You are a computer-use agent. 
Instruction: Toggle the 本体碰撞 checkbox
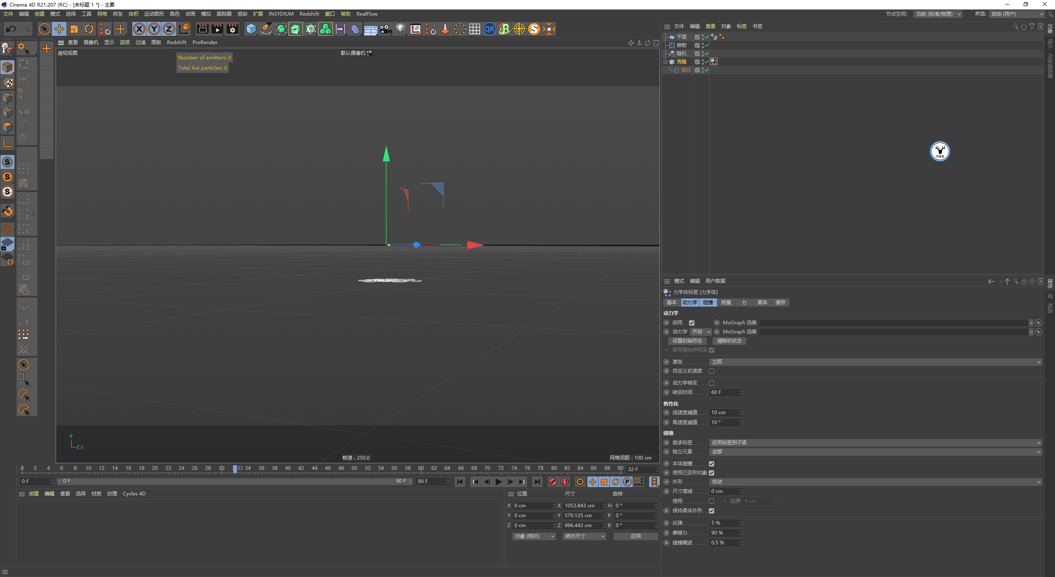(712, 464)
